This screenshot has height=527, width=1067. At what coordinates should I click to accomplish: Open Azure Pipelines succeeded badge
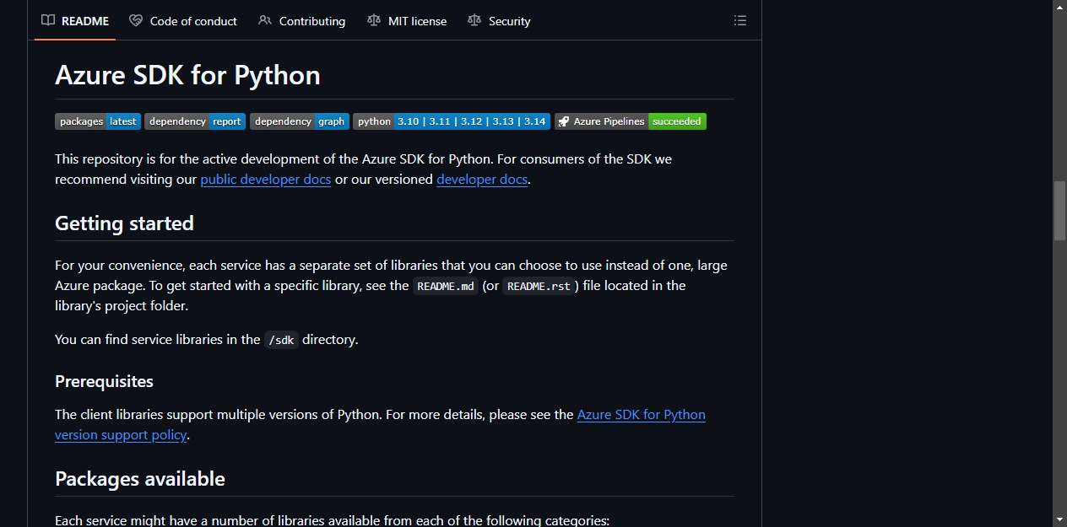631,121
